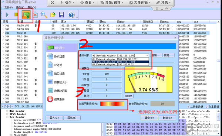The width and height of the screenshot is (222, 136).
Task: Choose #1 Network Adapter 169.254.95.120
Action: pyautogui.click(x=120, y=59)
